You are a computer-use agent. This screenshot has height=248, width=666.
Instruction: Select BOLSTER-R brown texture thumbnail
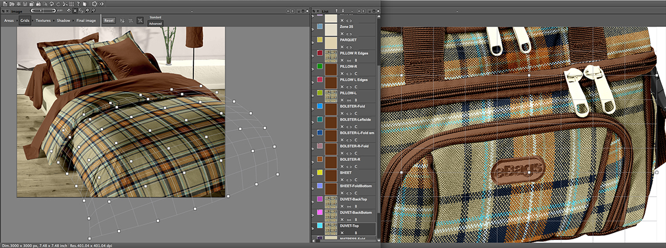[331, 163]
